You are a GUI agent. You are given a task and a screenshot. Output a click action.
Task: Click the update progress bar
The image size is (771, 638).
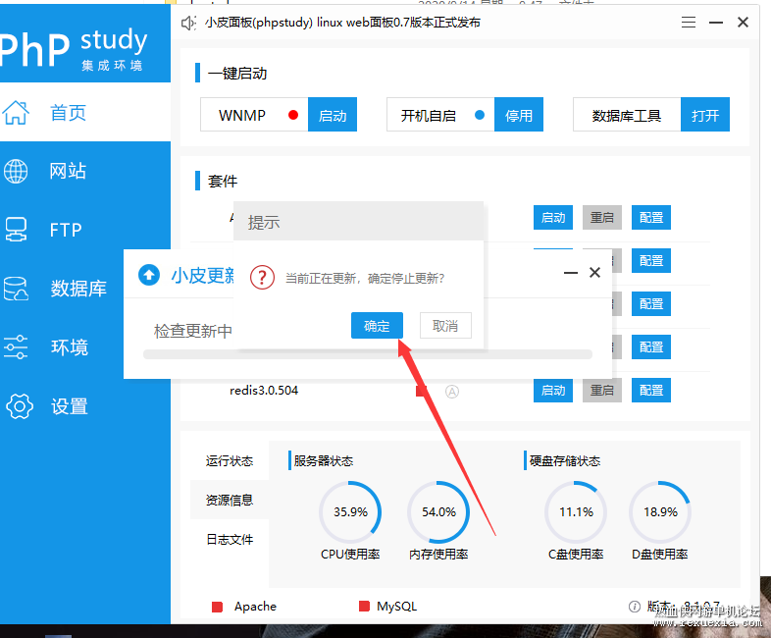368,354
